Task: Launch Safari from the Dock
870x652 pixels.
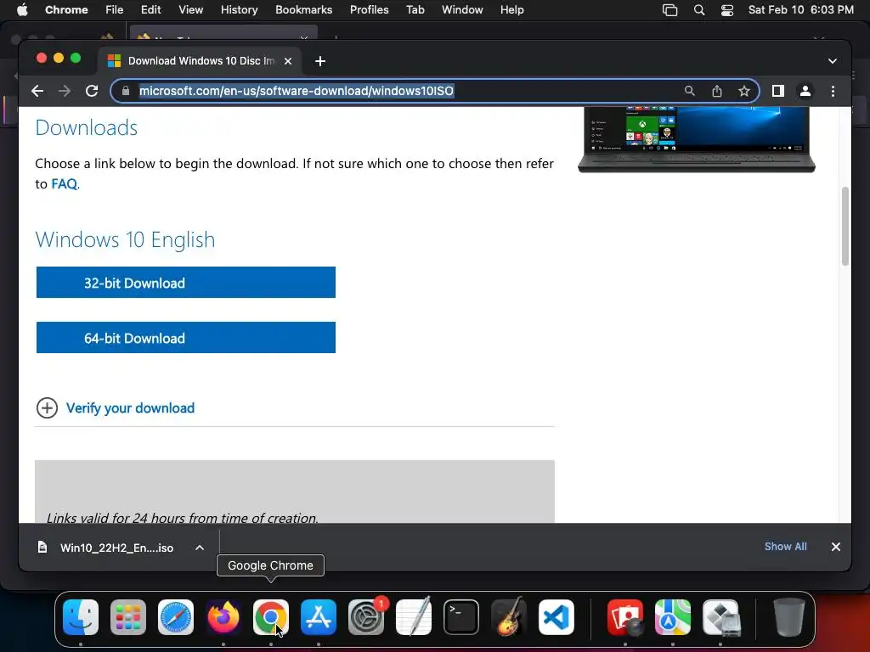Action: coord(176,617)
